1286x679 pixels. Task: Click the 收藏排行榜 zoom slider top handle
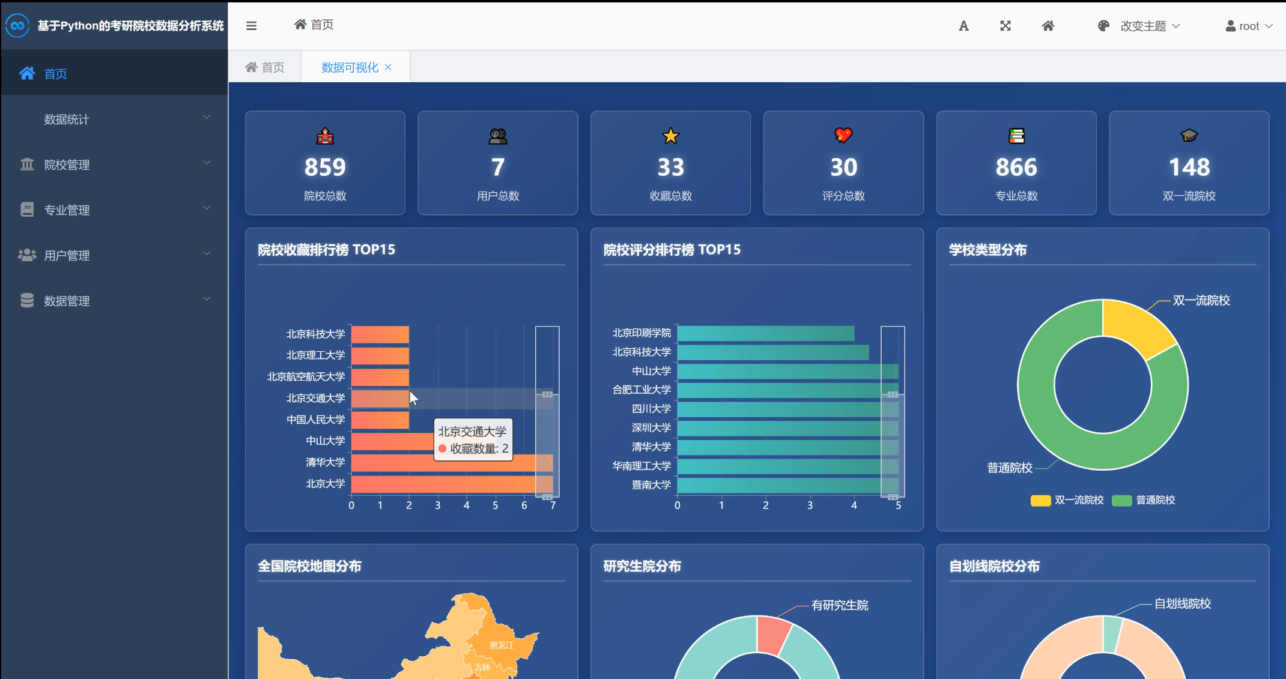(x=547, y=394)
